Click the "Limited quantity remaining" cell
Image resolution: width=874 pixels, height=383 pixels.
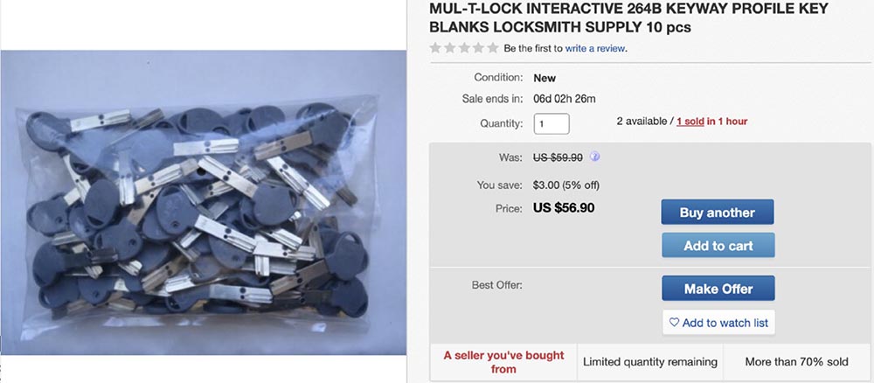650,362
